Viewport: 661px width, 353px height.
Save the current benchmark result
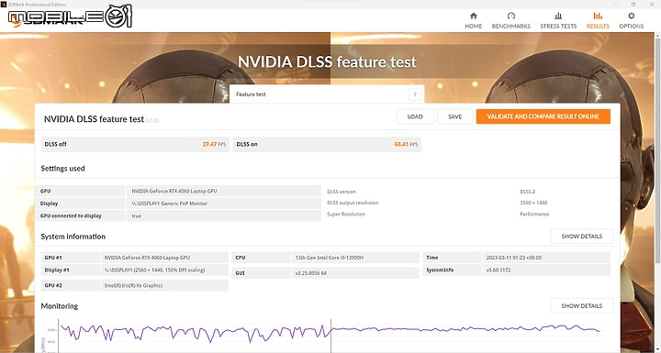point(454,116)
